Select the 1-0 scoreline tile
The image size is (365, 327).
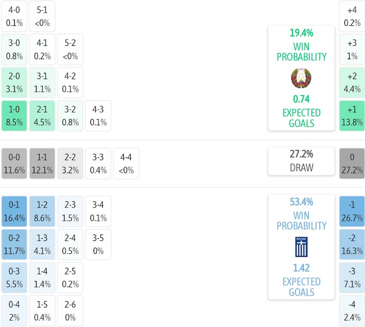click(14, 116)
